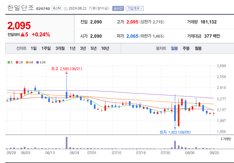Click the 코스닥 market badge
Viewport: 234px width, 163px height.
coord(57,8)
